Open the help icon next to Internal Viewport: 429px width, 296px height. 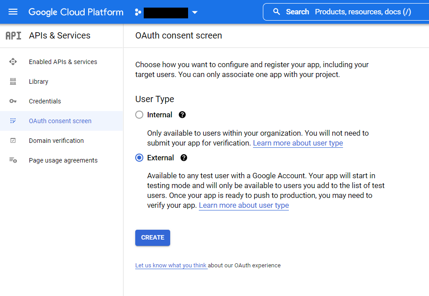(x=182, y=115)
